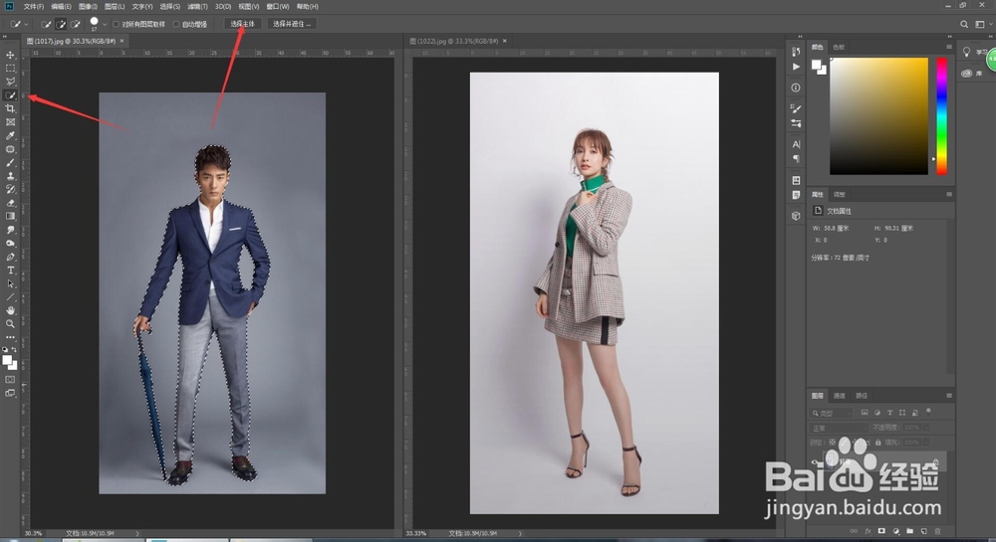Open the Info panel icon
996x542 pixels.
pos(796,88)
